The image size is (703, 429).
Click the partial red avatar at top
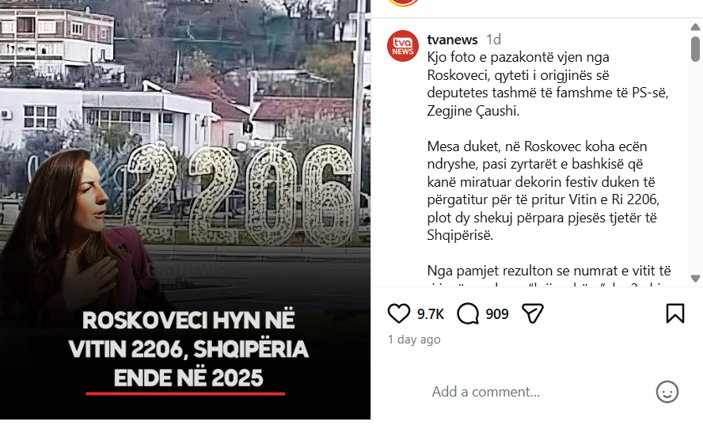tap(403, 2)
